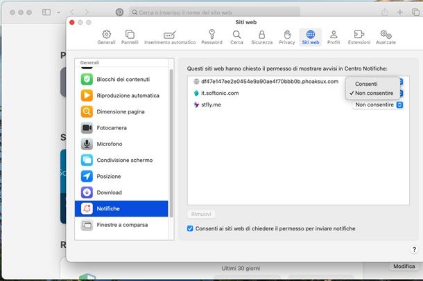This screenshot has width=423, height=281.
Task: Open the Profili person icon tab
Action: pyautogui.click(x=334, y=37)
